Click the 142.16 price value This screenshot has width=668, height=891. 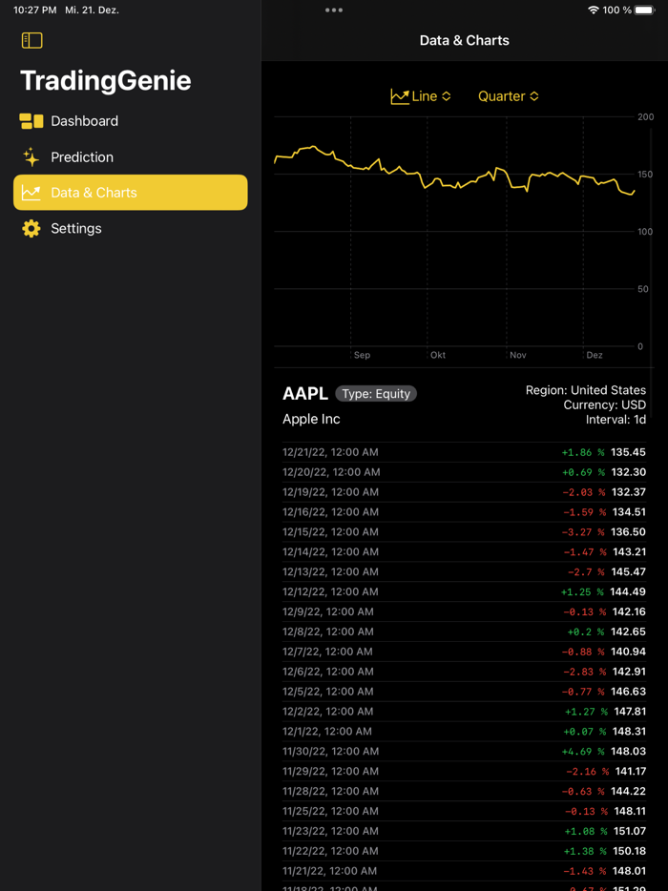click(628, 611)
